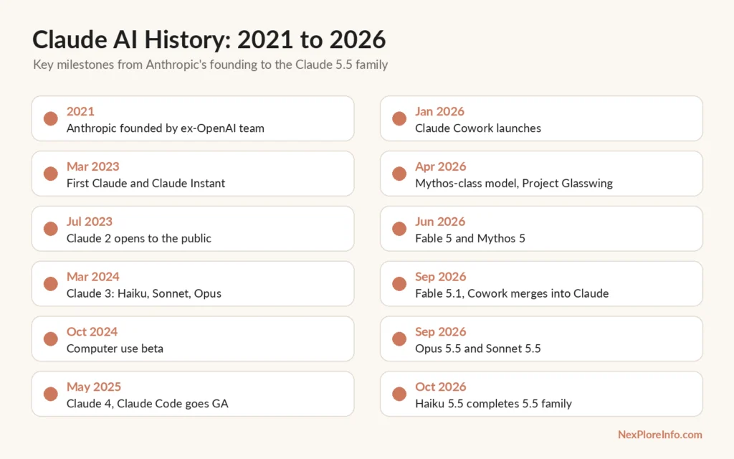
Task: Select the 'Oct 2024' date label
Action: coord(92,331)
